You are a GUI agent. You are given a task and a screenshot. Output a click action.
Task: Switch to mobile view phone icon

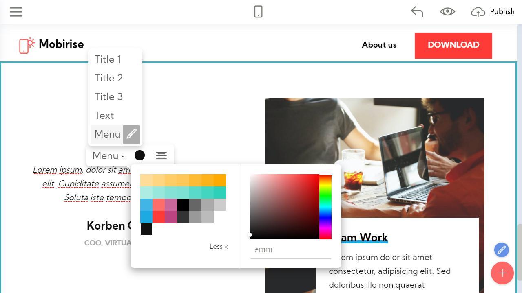(258, 12)
